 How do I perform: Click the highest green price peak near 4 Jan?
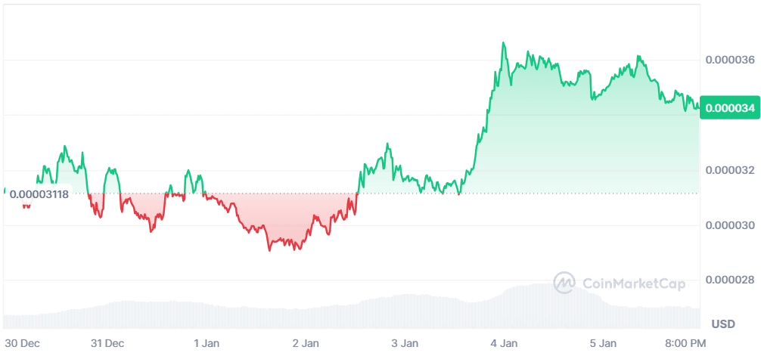[503, 44]
